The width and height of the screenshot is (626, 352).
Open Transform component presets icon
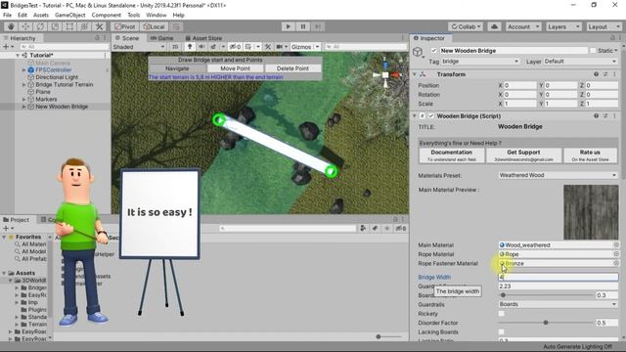pyautogui.click(x=605, y=74)
